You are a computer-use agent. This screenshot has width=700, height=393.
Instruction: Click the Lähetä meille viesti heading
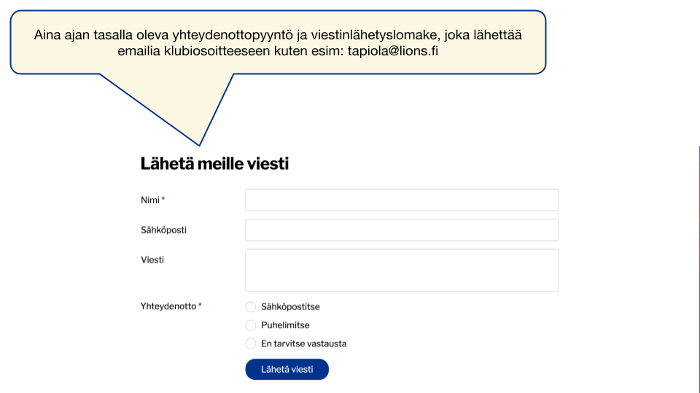(214, 164)
